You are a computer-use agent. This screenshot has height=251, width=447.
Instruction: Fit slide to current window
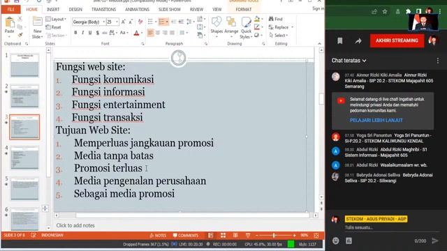(x=316, y=236)
